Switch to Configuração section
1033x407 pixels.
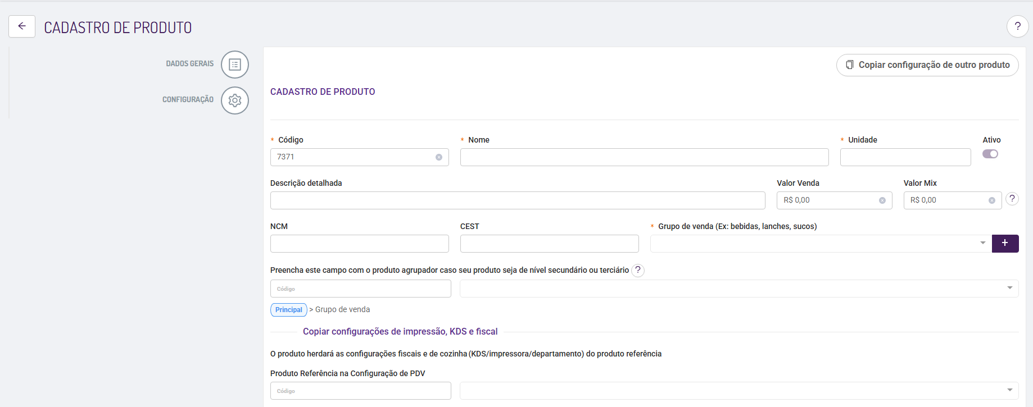click(x=188, y=100)
